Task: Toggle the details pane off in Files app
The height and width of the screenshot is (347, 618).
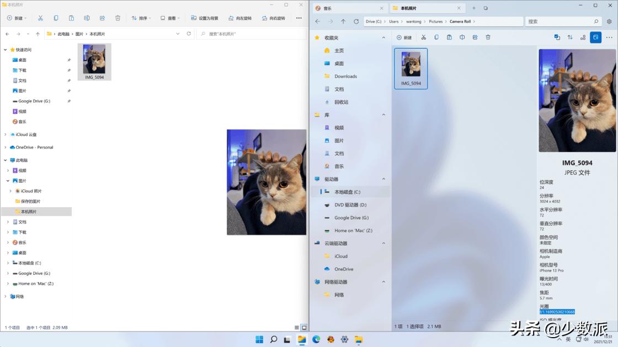Action: 595,37
